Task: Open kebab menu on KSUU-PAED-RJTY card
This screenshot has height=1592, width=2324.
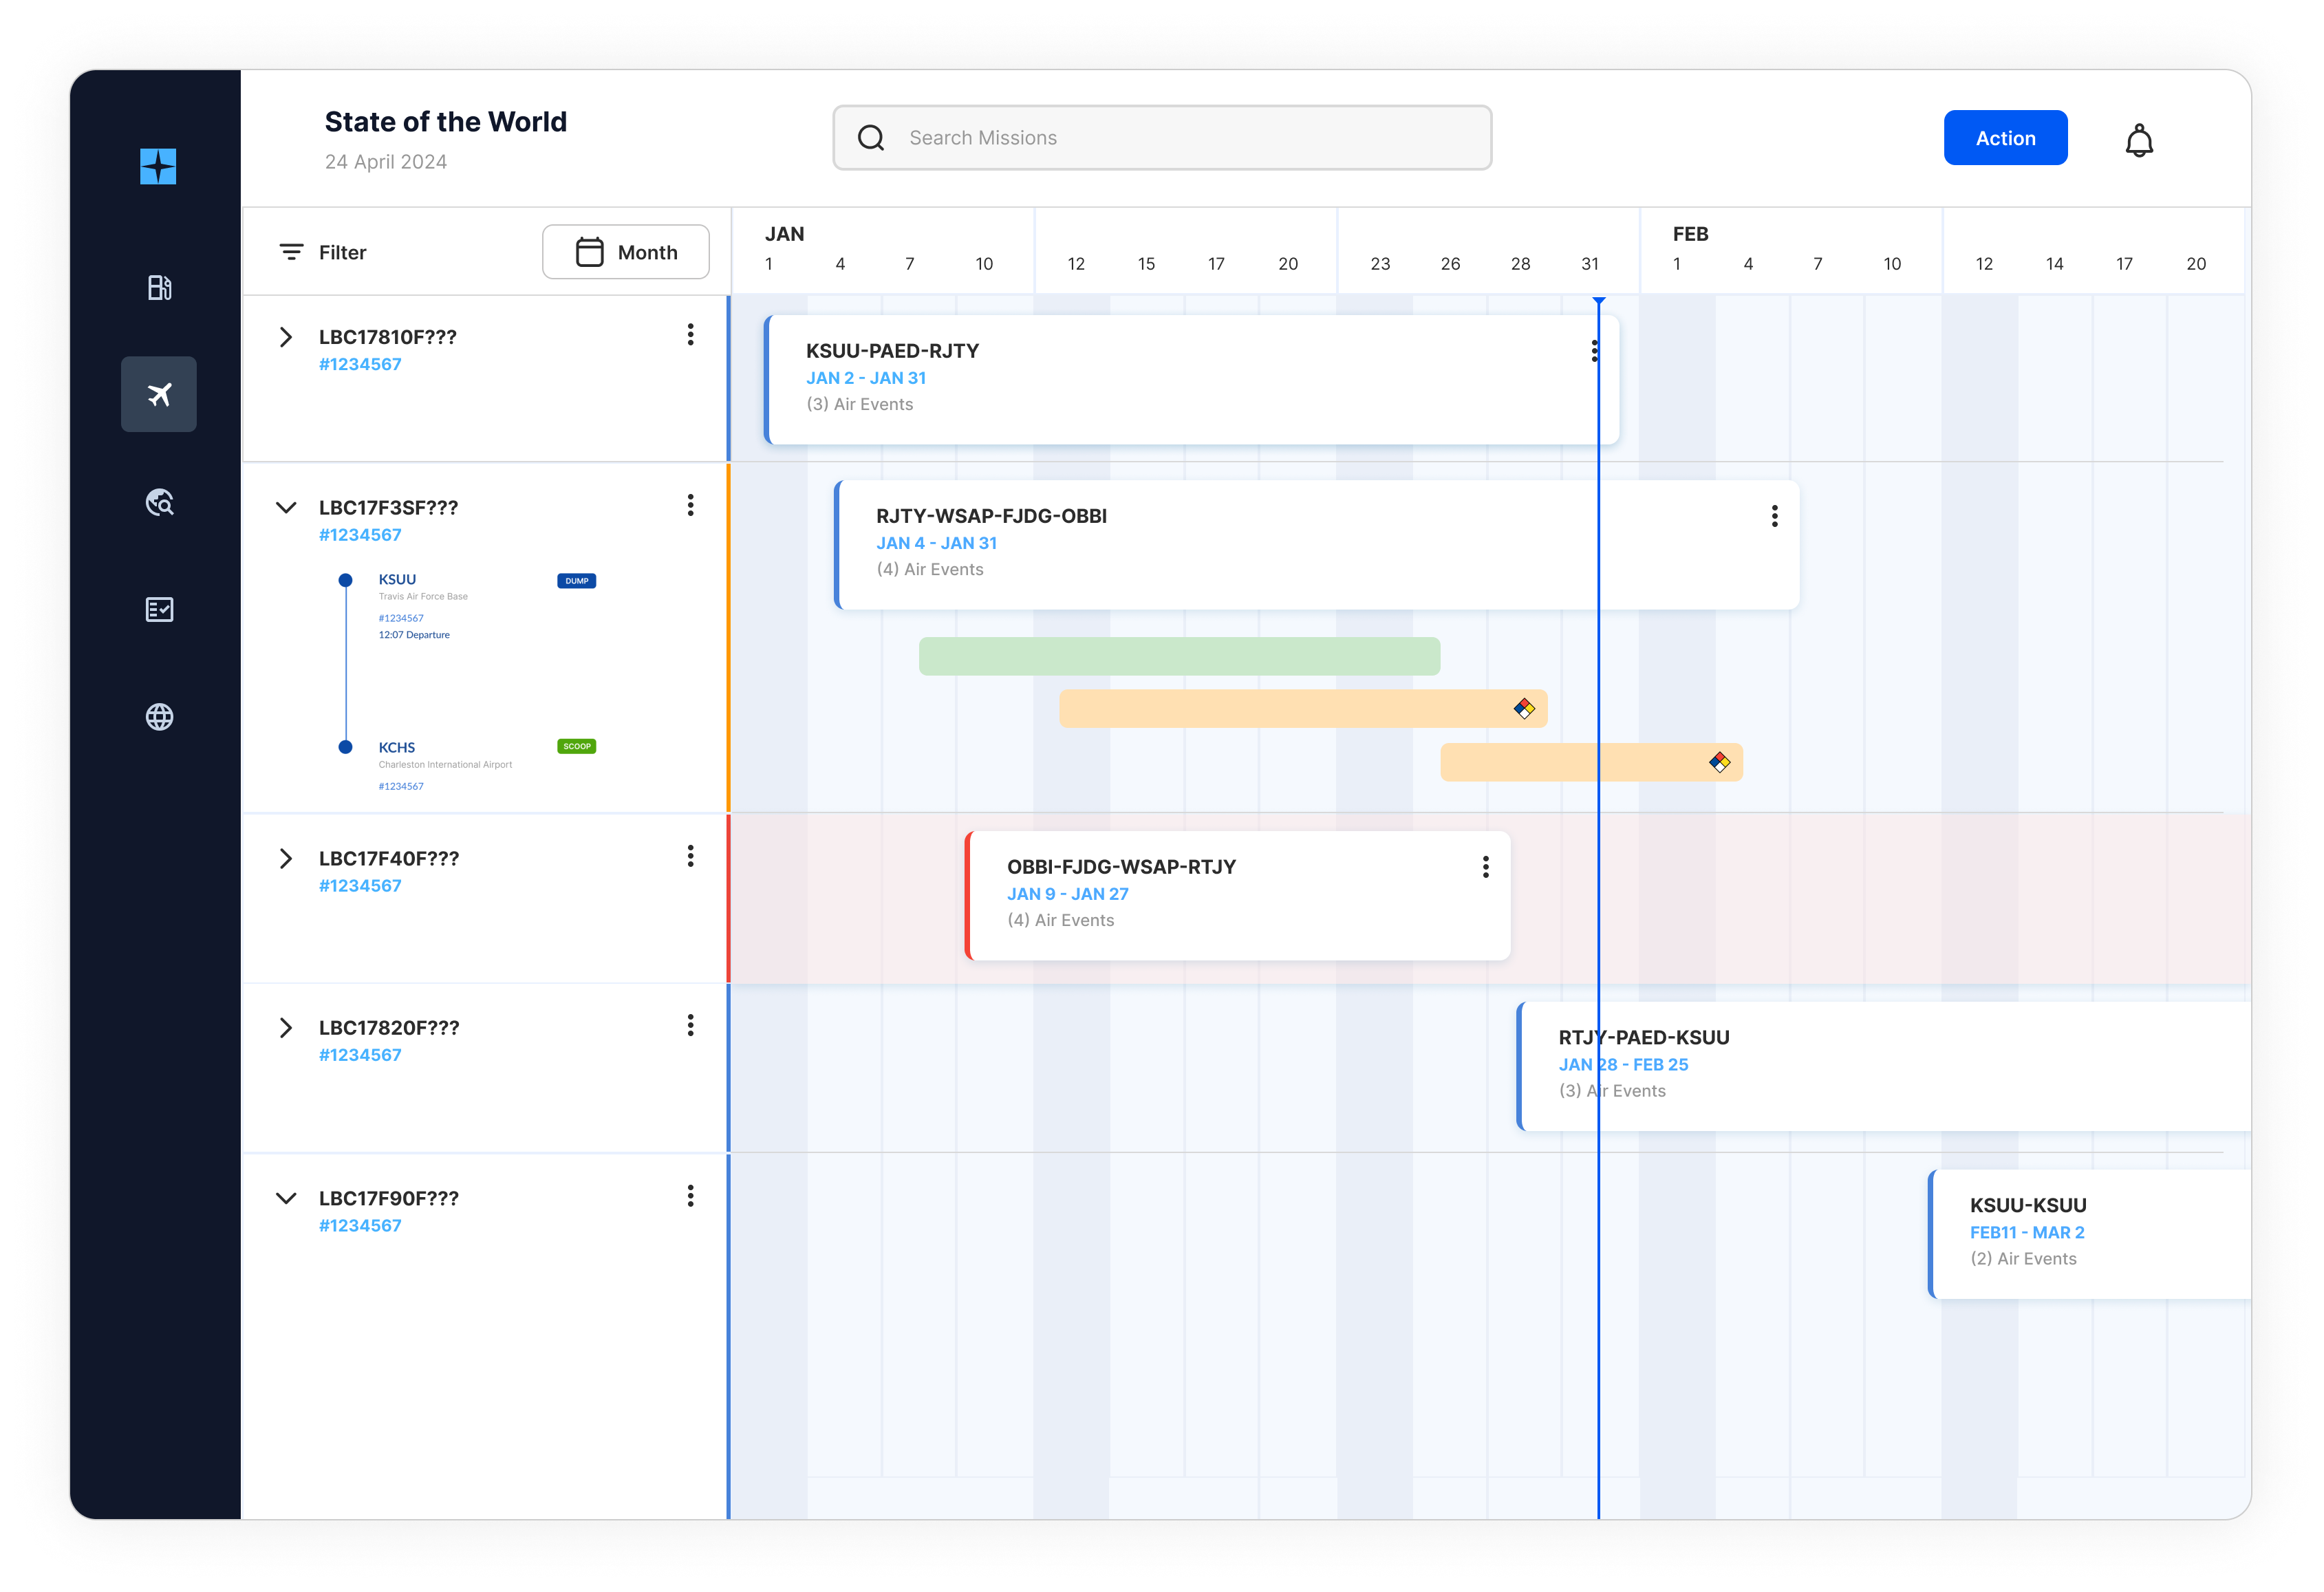Action: pyautogui.click(x=1594, y=351)
